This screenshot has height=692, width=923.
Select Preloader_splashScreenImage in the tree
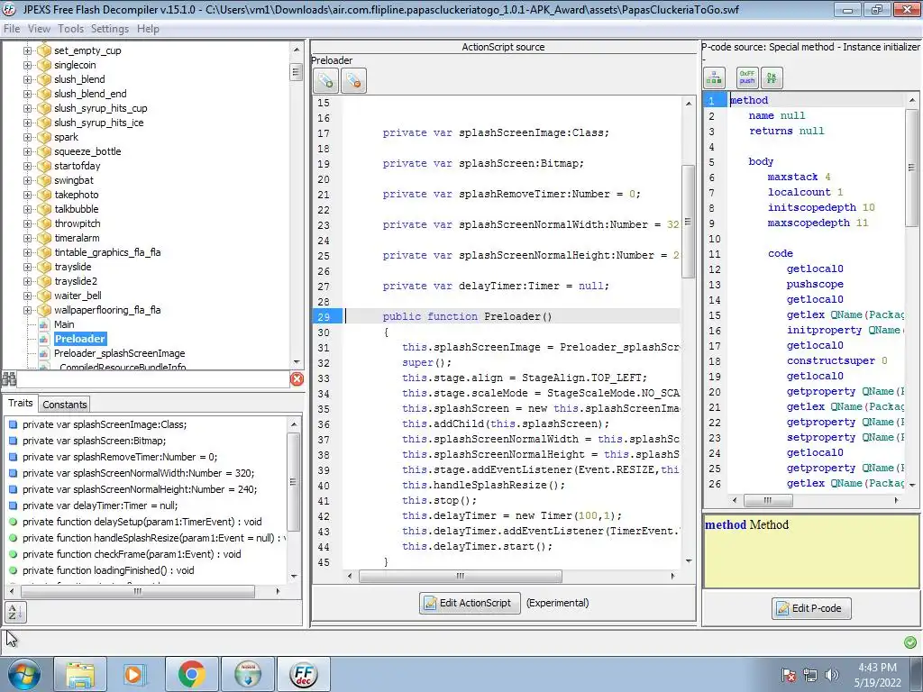click(120, 353)
